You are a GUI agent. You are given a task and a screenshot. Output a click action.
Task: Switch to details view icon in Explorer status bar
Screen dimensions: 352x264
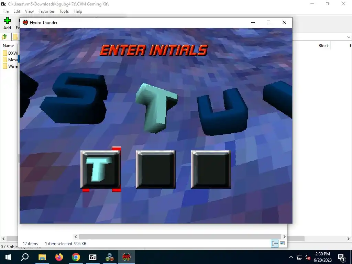tap(275, 243)
